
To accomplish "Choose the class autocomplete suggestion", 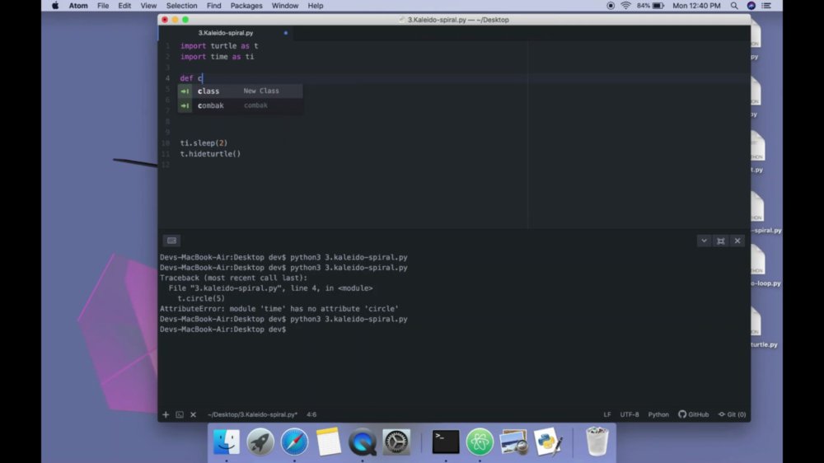I will (240, 91).
